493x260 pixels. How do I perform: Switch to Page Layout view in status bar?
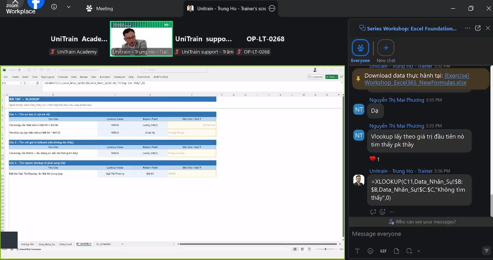click(302, 249)
